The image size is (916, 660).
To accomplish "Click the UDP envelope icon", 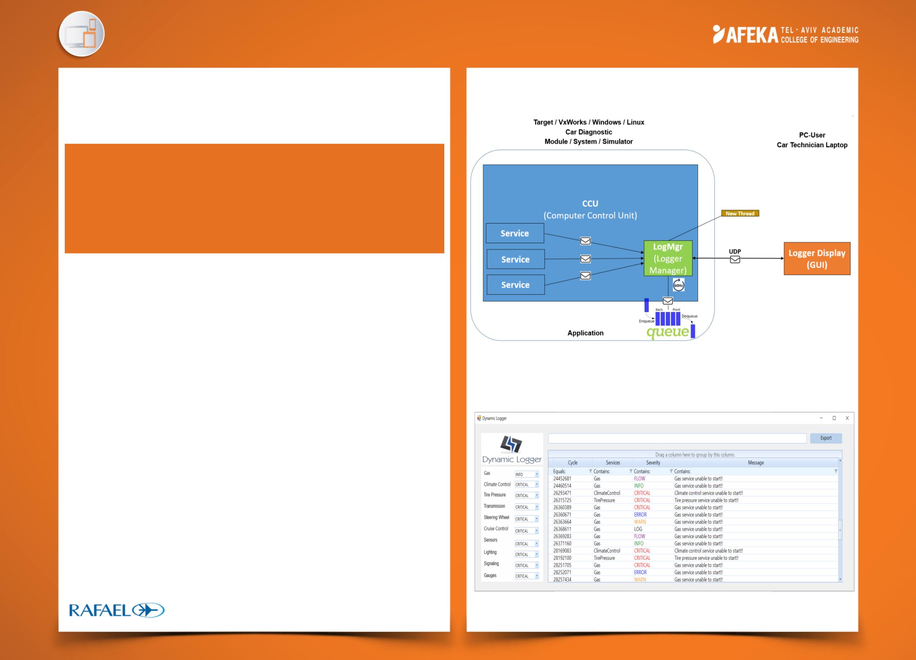I will click(735, 259).
